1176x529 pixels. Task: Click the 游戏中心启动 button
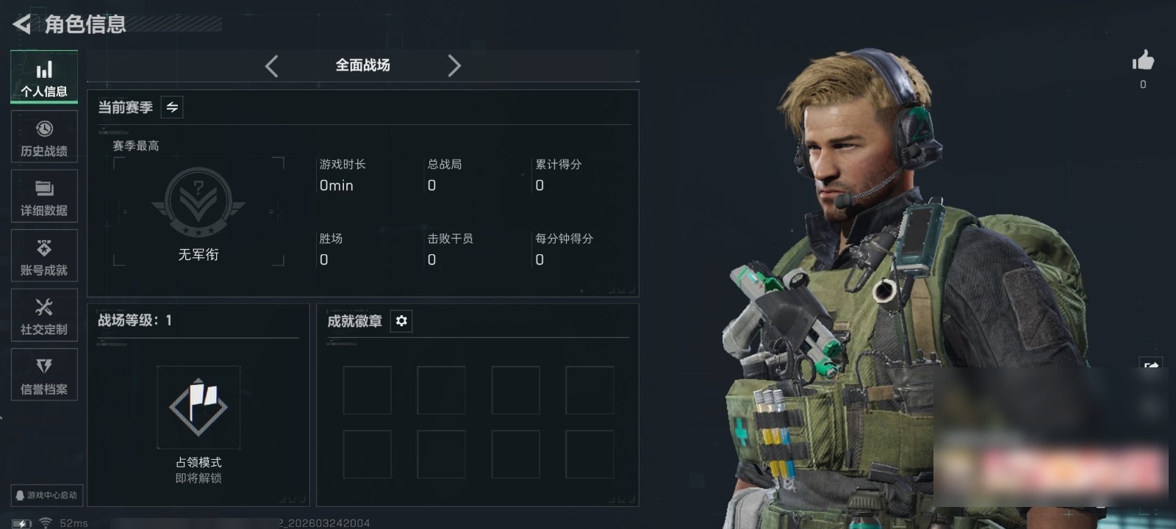[x=46, y=495]
